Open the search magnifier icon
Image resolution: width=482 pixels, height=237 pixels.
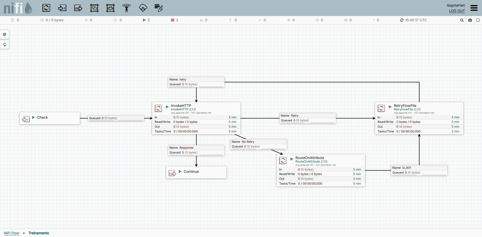462,20
